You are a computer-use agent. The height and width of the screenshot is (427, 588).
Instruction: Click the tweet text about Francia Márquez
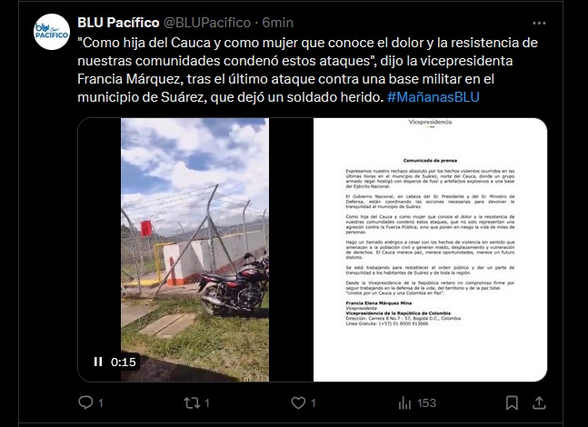point(307,70)
